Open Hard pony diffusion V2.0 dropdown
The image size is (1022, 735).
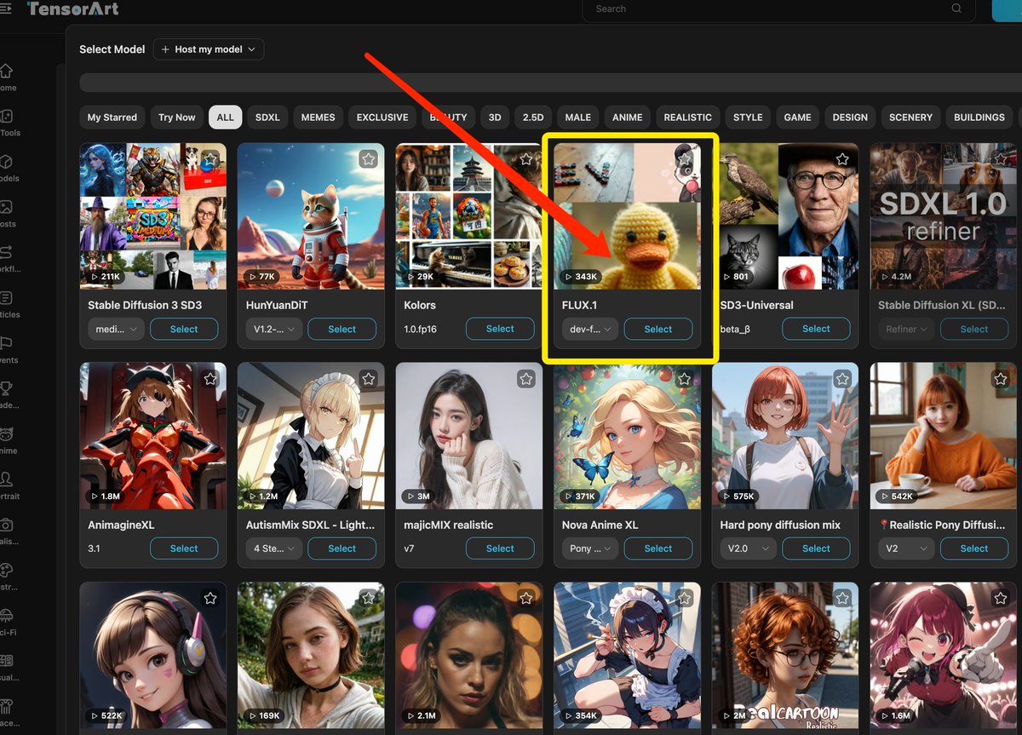click(748, 548)
